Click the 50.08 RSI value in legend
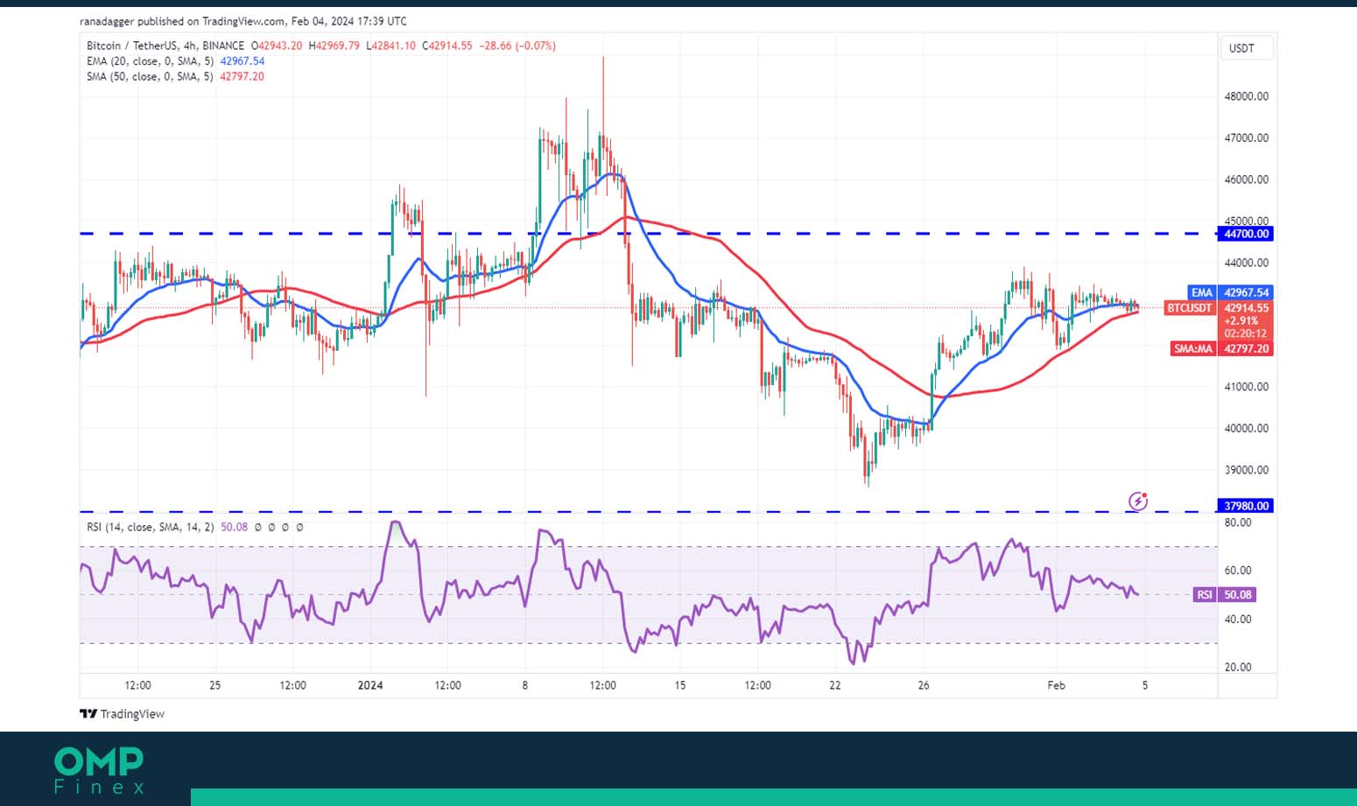Image resolution: width=1357 pixels, height=806 pixels. tap(234, 527)
